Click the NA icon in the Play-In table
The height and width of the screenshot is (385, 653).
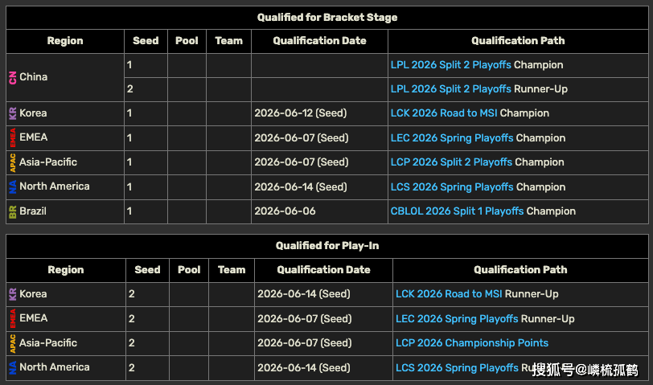(12, 367)
